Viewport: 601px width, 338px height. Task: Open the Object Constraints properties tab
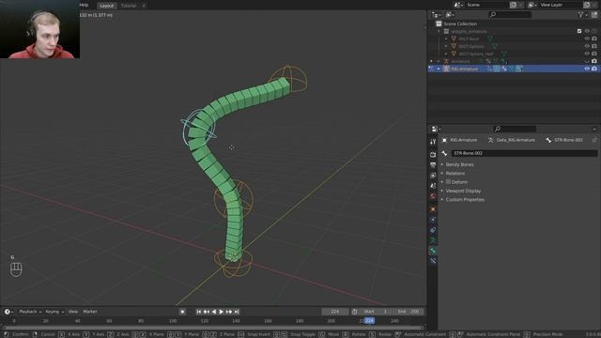[x=433, y=230]
